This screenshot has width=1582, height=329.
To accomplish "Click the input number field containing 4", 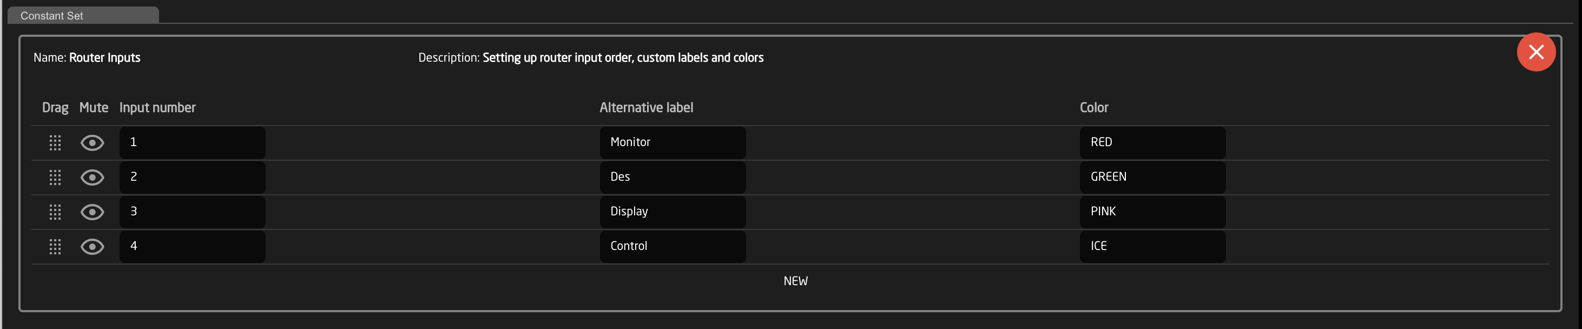I will [x=192, y=246].
